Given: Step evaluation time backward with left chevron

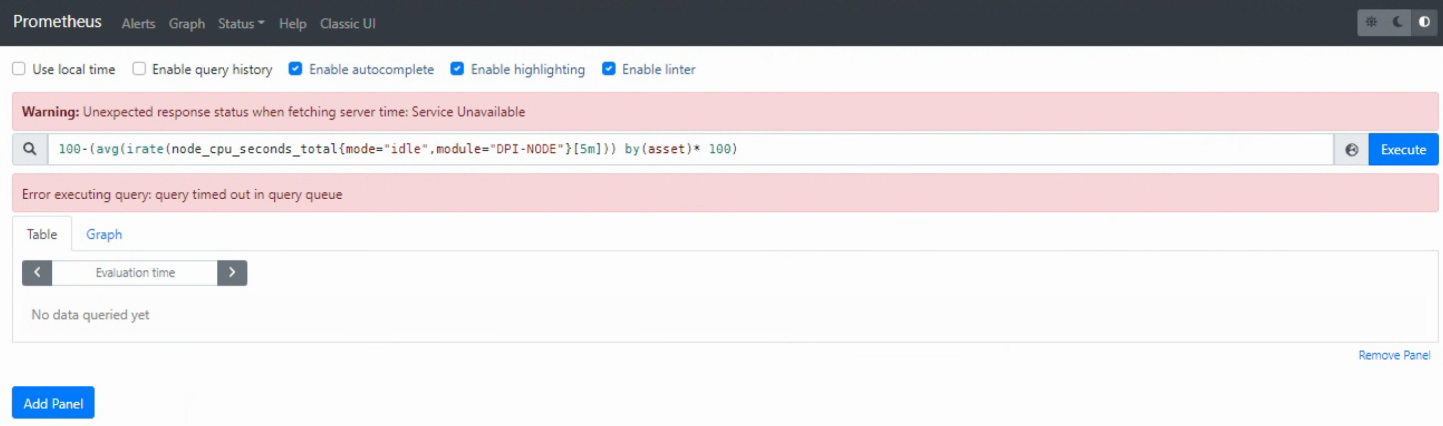Looking at the screenshot, I should tap(37, 273).
